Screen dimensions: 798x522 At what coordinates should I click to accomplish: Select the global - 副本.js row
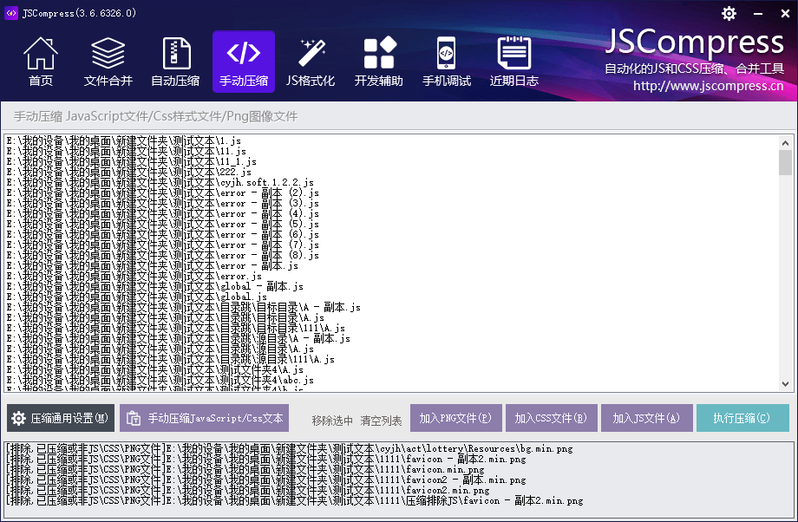[x=154, y=286]
